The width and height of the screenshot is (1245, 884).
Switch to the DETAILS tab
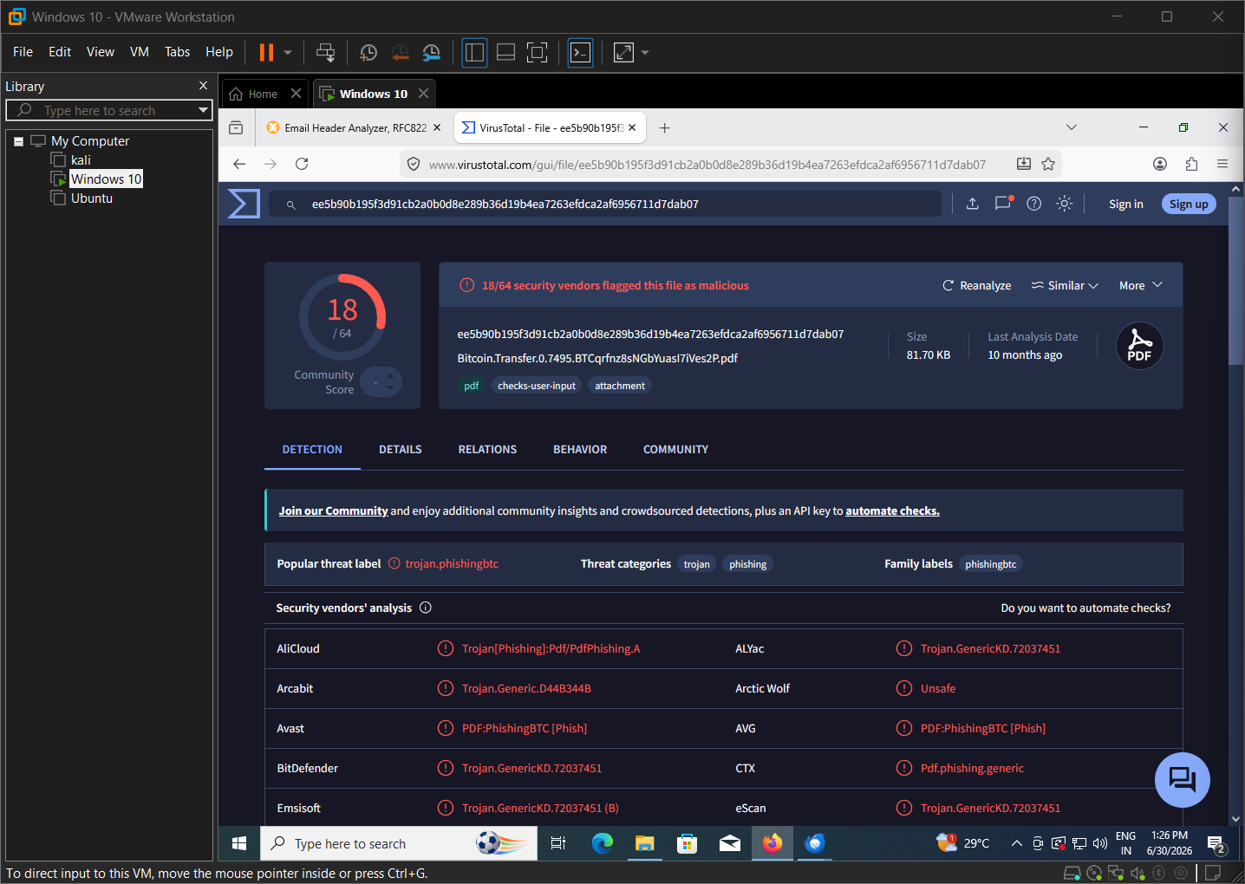(401, 450)
